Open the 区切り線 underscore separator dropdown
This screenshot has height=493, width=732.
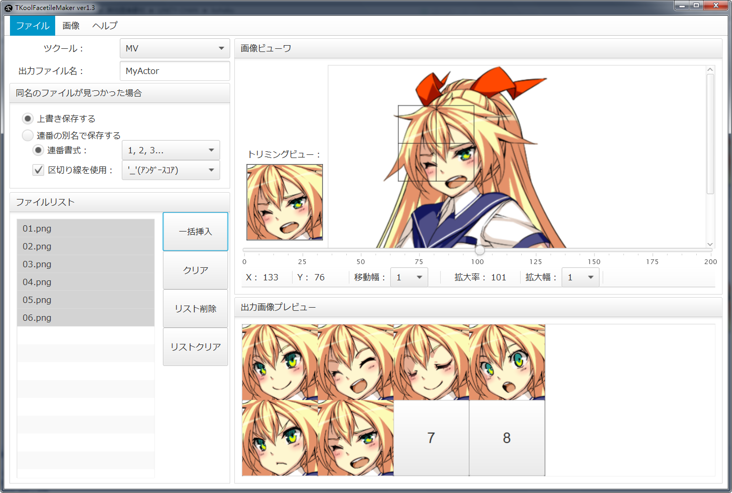(171, 170)
